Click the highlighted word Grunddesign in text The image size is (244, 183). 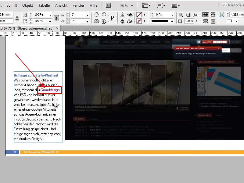pos(50,90)
